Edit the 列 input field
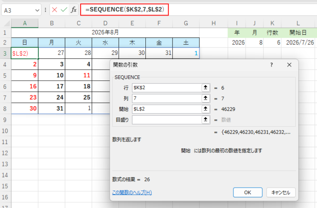 [x=167, y=98]
